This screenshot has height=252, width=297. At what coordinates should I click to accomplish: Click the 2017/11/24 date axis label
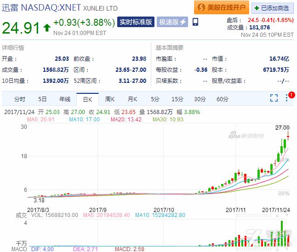[276, 210]
